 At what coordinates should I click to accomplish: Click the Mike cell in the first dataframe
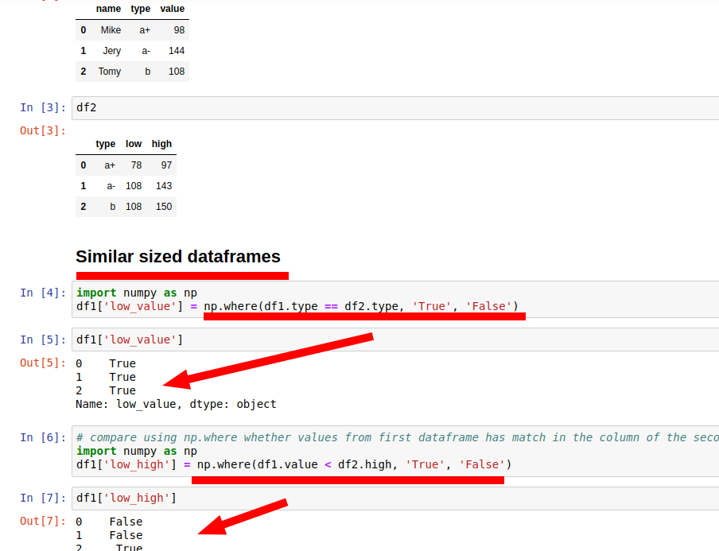click(x=110, y=29)
